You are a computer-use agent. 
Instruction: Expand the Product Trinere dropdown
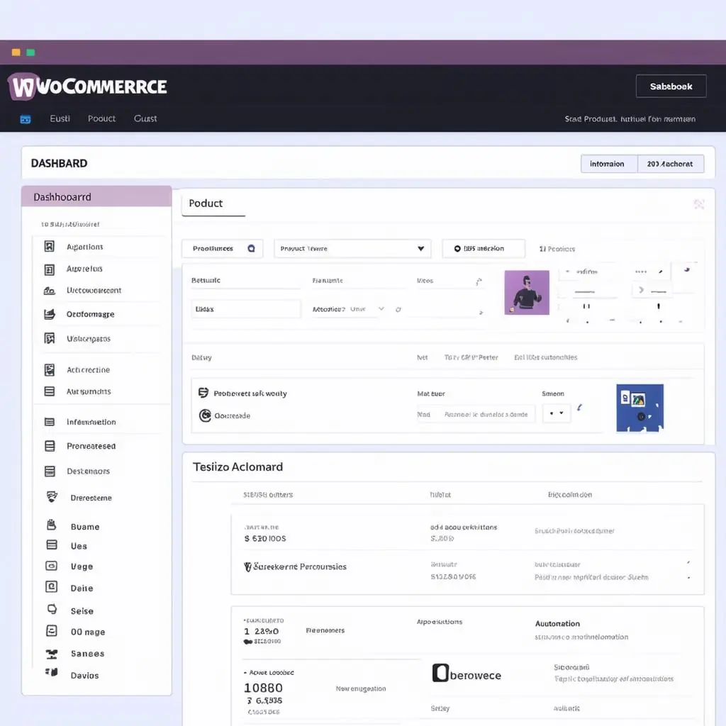352,249
